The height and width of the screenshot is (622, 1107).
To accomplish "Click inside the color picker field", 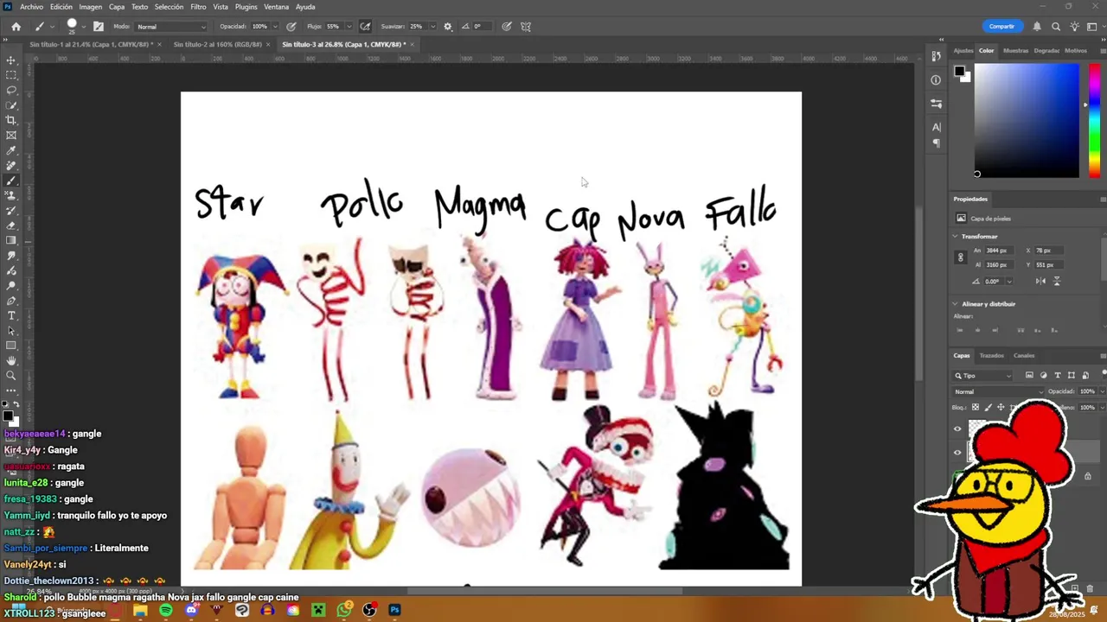I will pyautogui.click(x=1027, y=121).
